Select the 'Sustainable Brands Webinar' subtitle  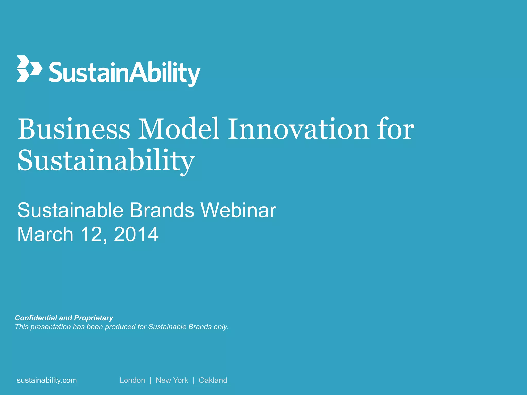click(147, 210)
